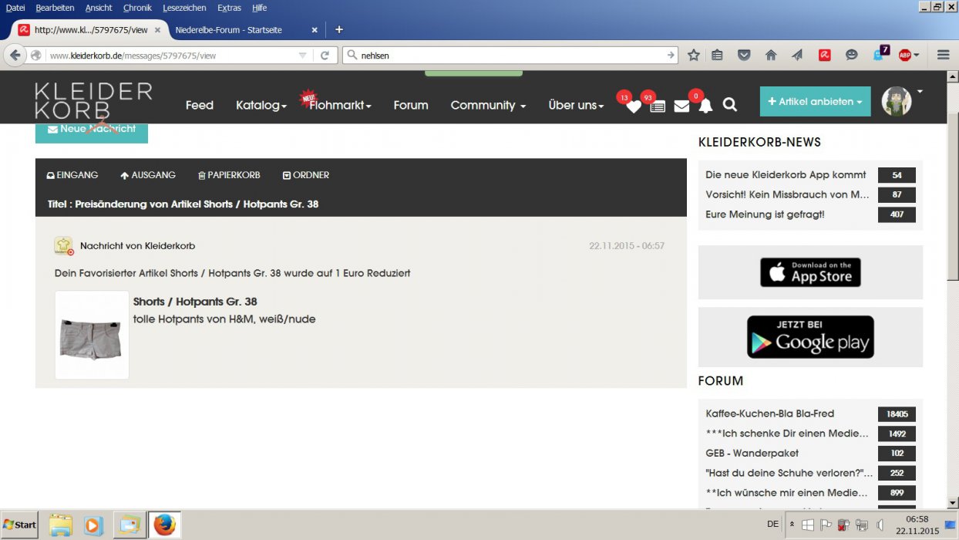The image size is (959, 540).
Task: Expand the Katalog dropdown menu
Action: pos(261,105)
